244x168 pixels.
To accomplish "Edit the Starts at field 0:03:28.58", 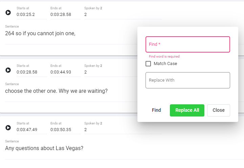I will (32, 72).
